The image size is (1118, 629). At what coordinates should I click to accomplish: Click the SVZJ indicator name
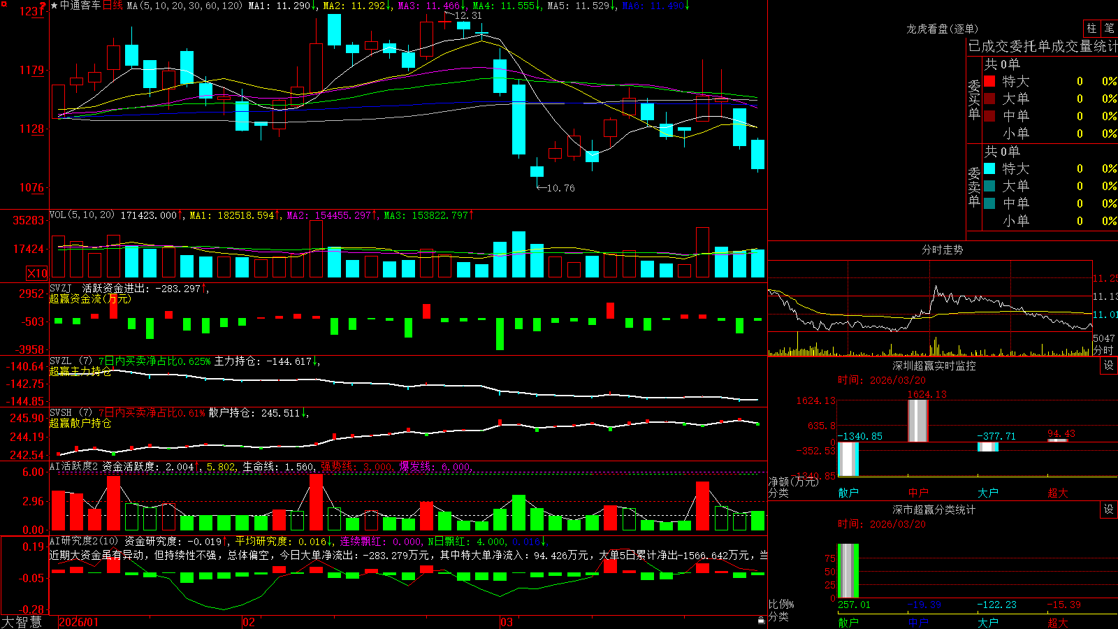tap(61, 288)
